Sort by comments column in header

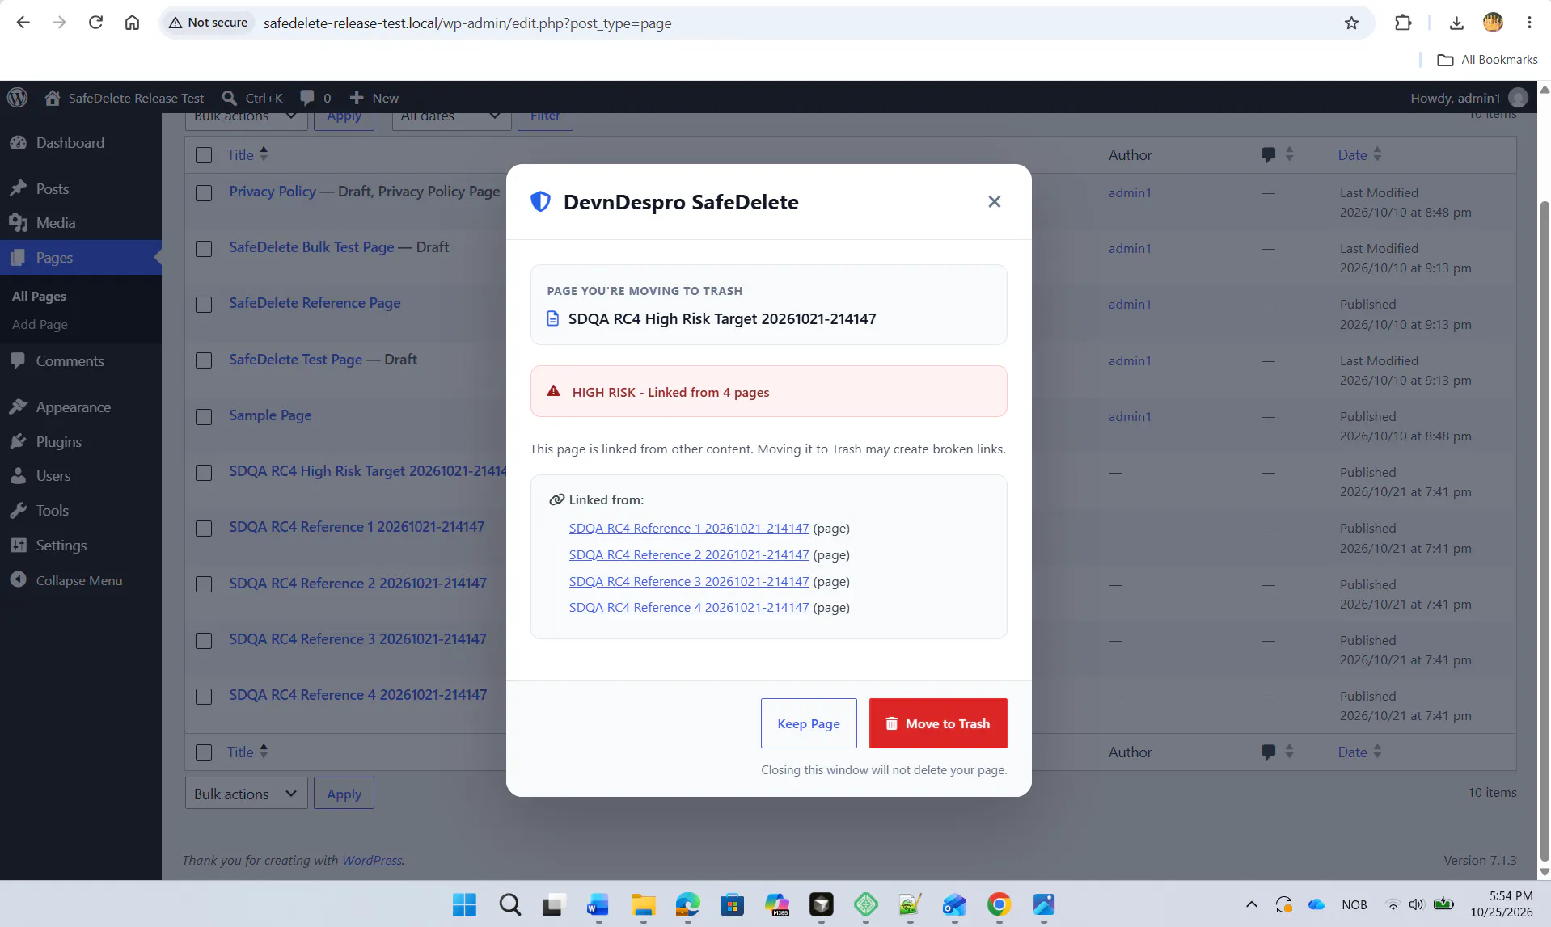pyautogui.click(x=1277, y=154)
